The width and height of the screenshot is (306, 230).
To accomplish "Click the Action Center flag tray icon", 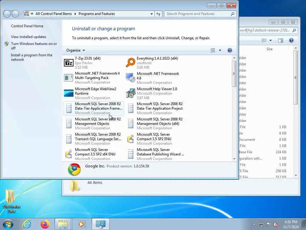I will click(268, 224).
